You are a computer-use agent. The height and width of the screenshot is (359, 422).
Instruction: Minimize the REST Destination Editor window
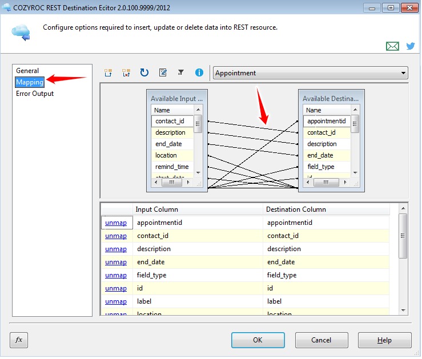click(x=372, y=8)
